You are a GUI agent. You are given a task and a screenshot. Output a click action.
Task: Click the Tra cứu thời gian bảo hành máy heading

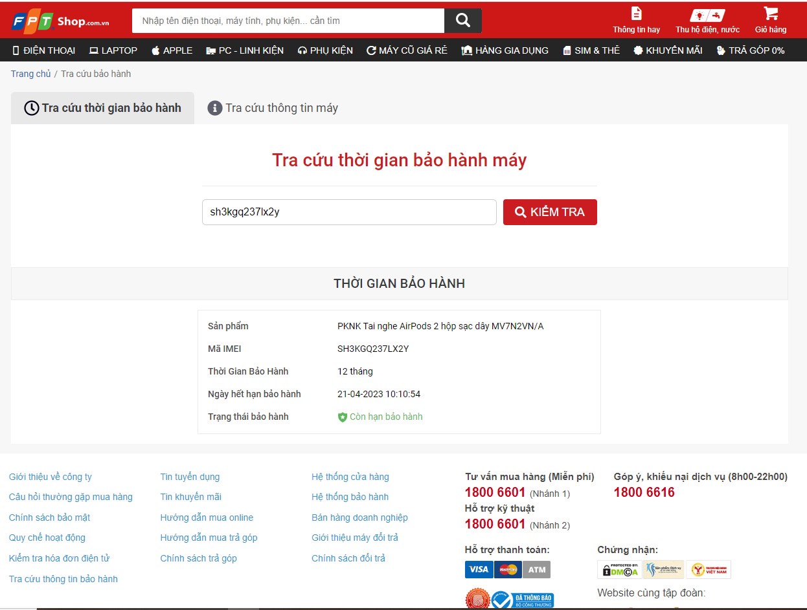coord(400,160)
